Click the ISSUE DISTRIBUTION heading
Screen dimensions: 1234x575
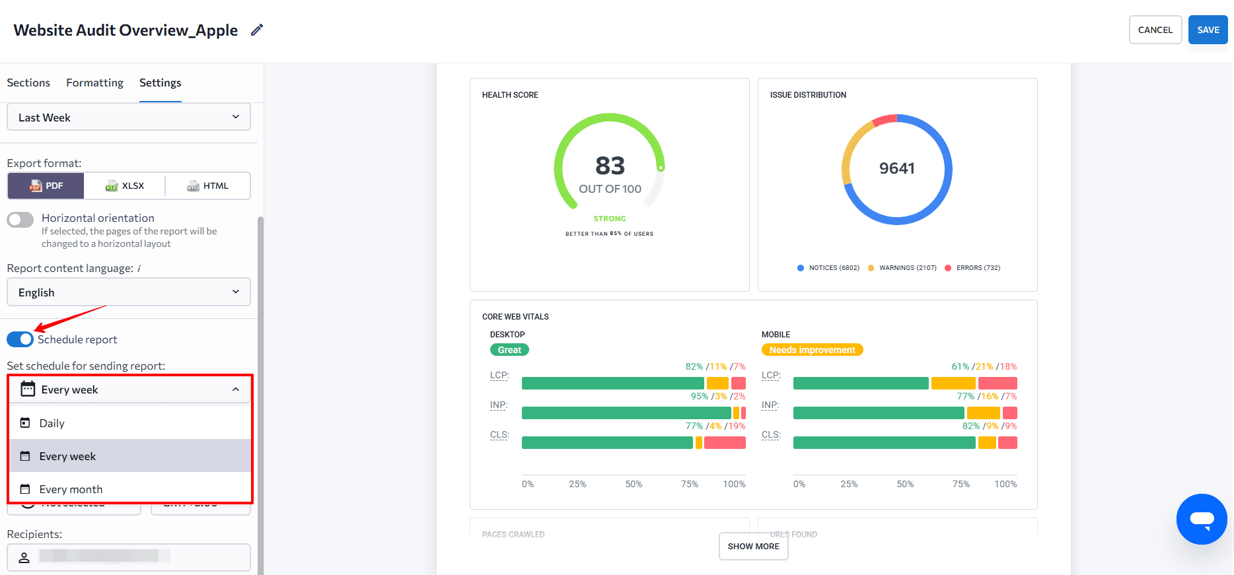click(808, 95)
